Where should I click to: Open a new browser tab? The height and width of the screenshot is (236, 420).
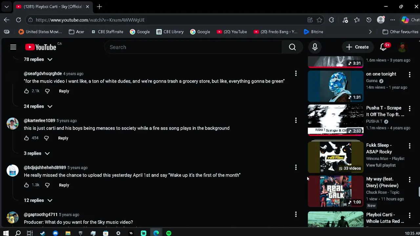click(x=99, y=7)
